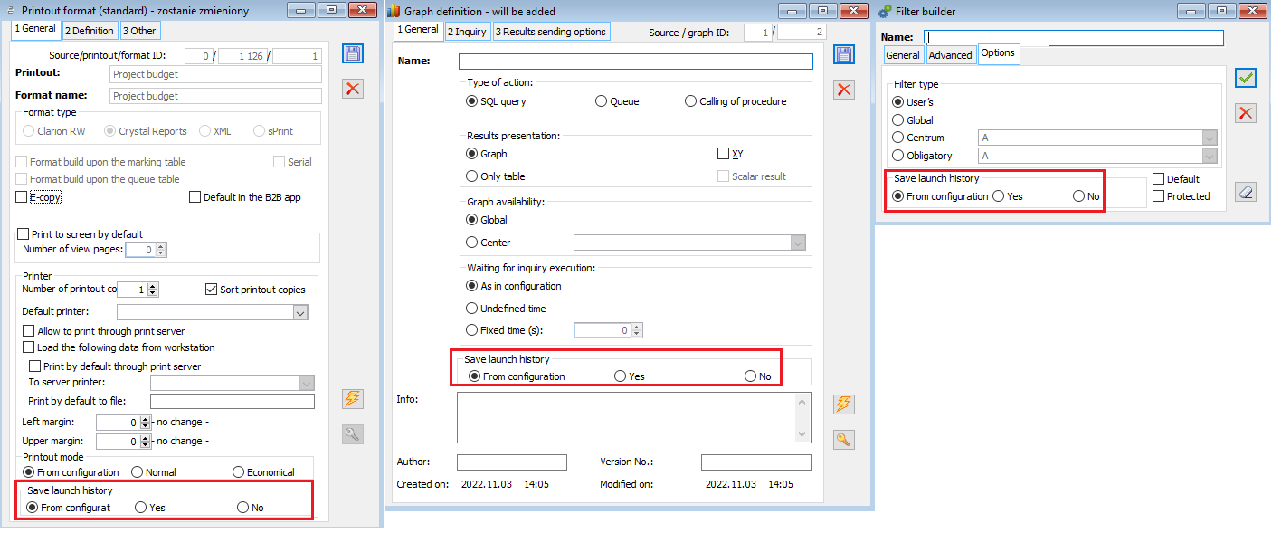Open the Advanced tab in Filter builder
Image resolution: width=1272 pixels, height=533 pixels.
point(951,54)
